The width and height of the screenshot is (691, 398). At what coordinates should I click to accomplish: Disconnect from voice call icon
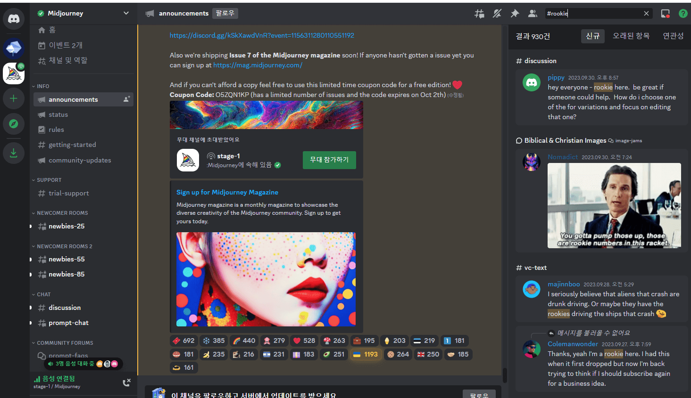(126, 382)
